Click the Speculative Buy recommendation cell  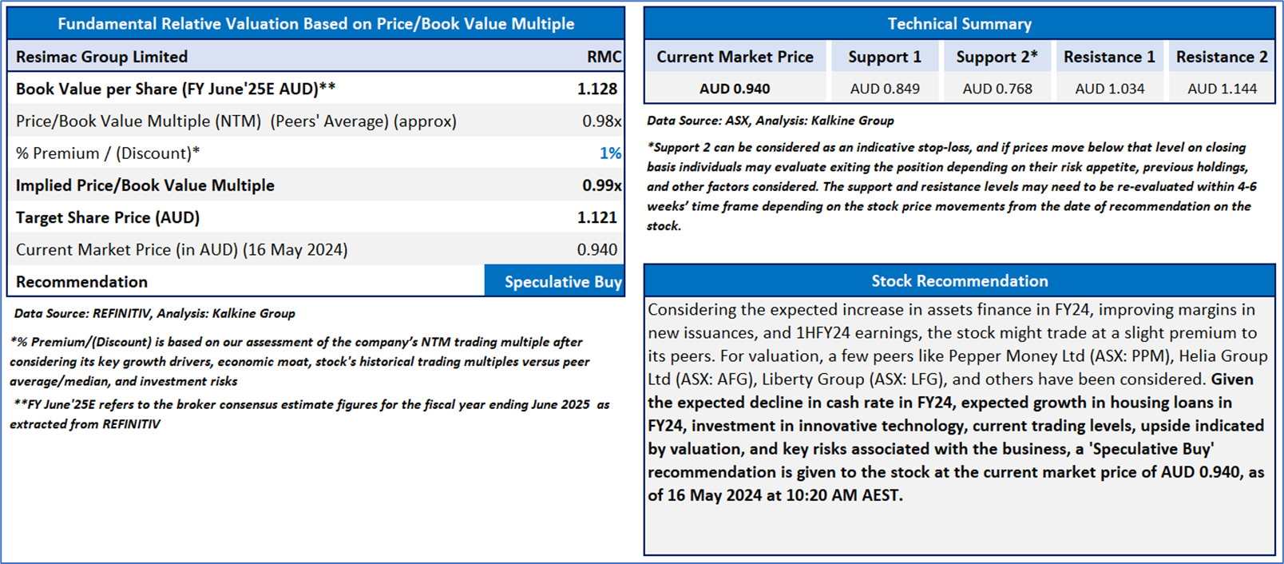point(554,281)
